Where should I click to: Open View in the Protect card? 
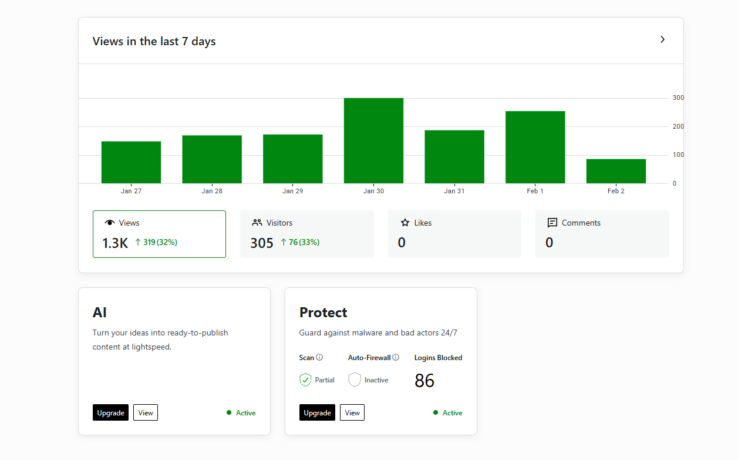tap(352, 412)
